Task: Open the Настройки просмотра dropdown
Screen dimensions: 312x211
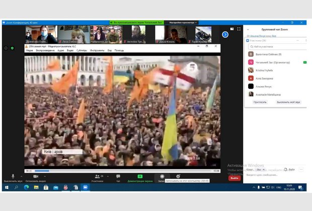Action: pyautogui.click(x=183, y=23)
